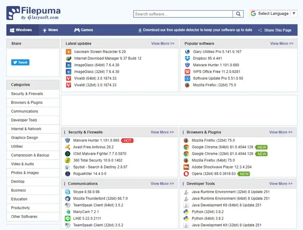Click the IObit Malware Fighter icon
The height and width of the screenshot is (230, 303).
67,154
